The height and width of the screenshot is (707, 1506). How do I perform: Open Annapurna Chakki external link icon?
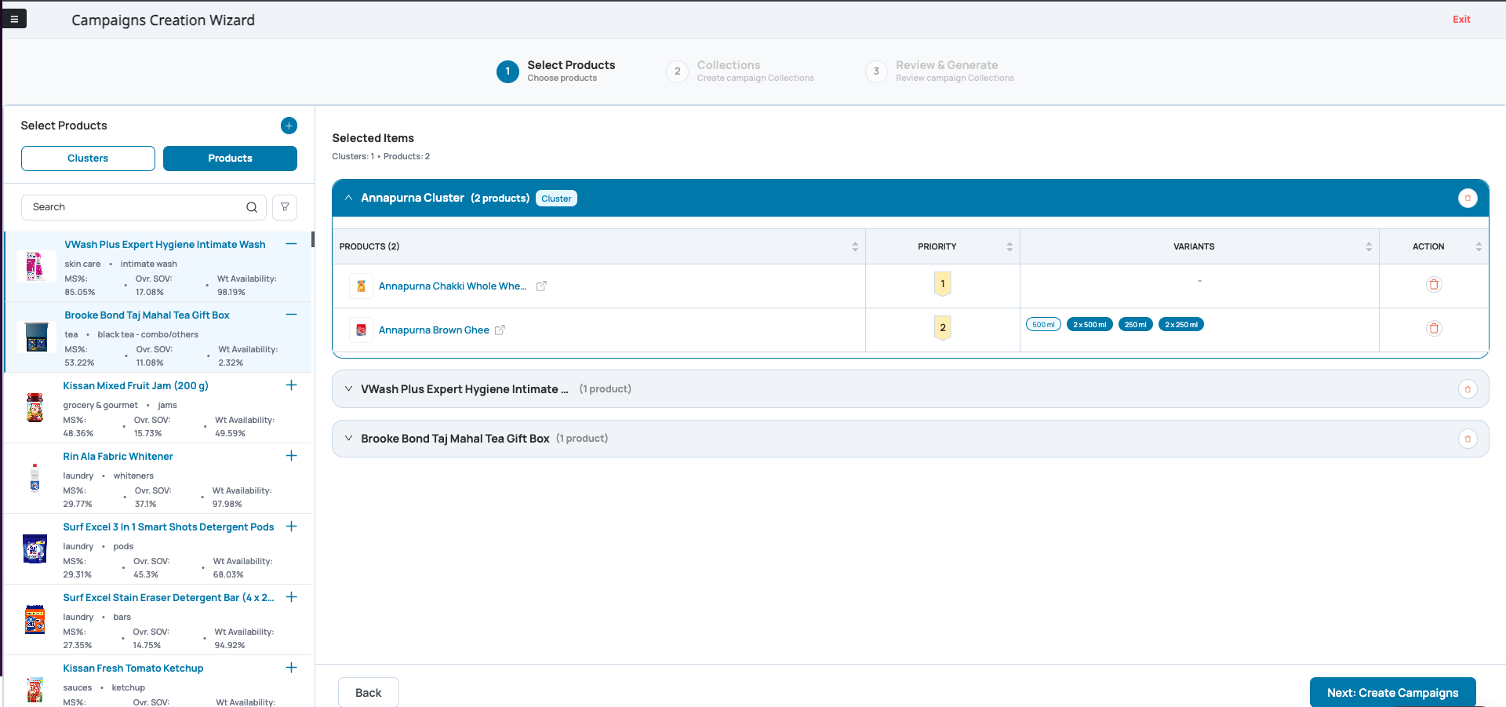point(541,286)
